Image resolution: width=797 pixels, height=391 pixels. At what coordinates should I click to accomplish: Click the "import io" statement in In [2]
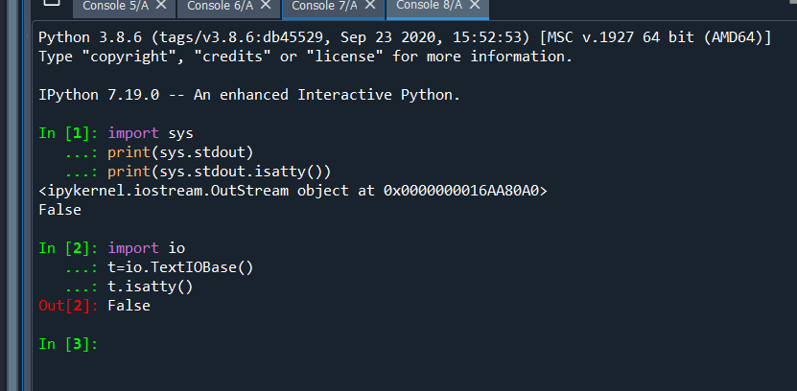point(147,248)
